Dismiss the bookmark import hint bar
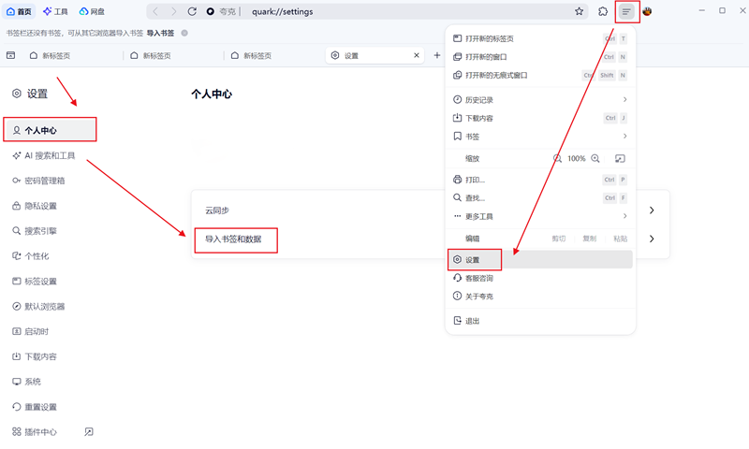 tap(184, 33)
